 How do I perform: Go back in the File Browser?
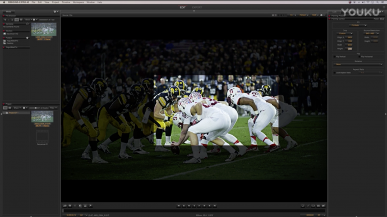(5, 20)
